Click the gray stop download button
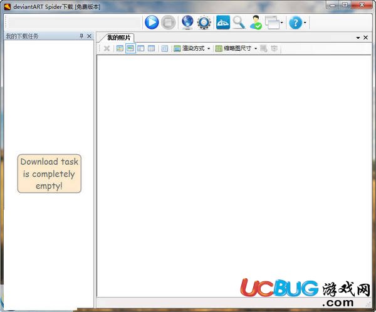Screen dimensions: 376x312 coord(169,23)
